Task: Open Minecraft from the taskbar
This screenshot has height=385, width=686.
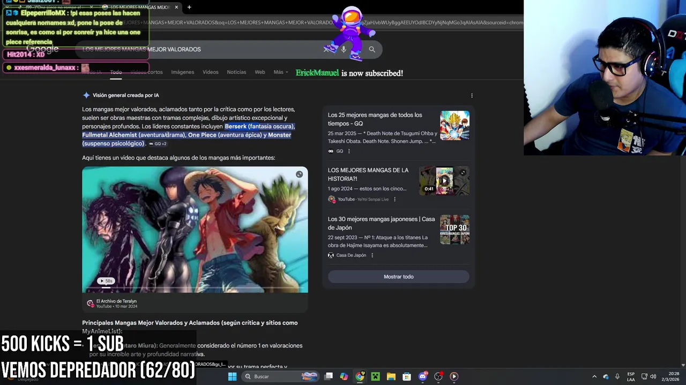Action: click(375, 376)
